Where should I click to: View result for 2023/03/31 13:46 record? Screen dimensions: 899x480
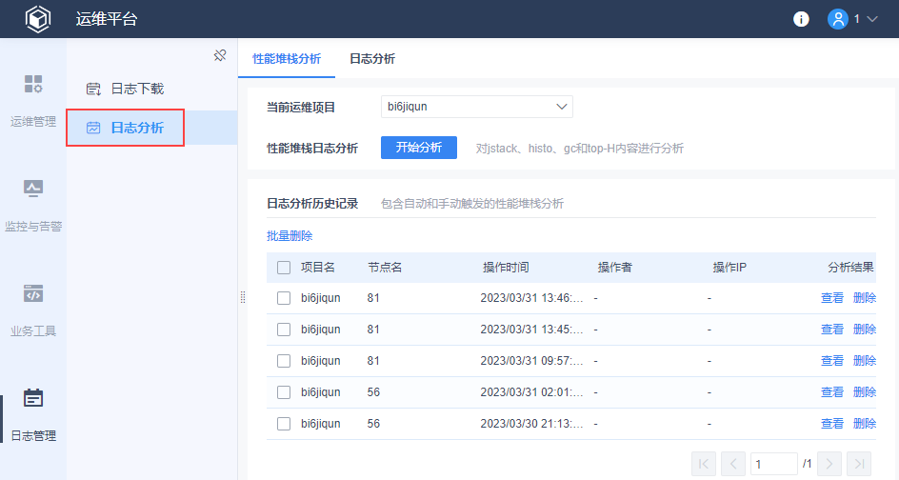pos(832,298)
